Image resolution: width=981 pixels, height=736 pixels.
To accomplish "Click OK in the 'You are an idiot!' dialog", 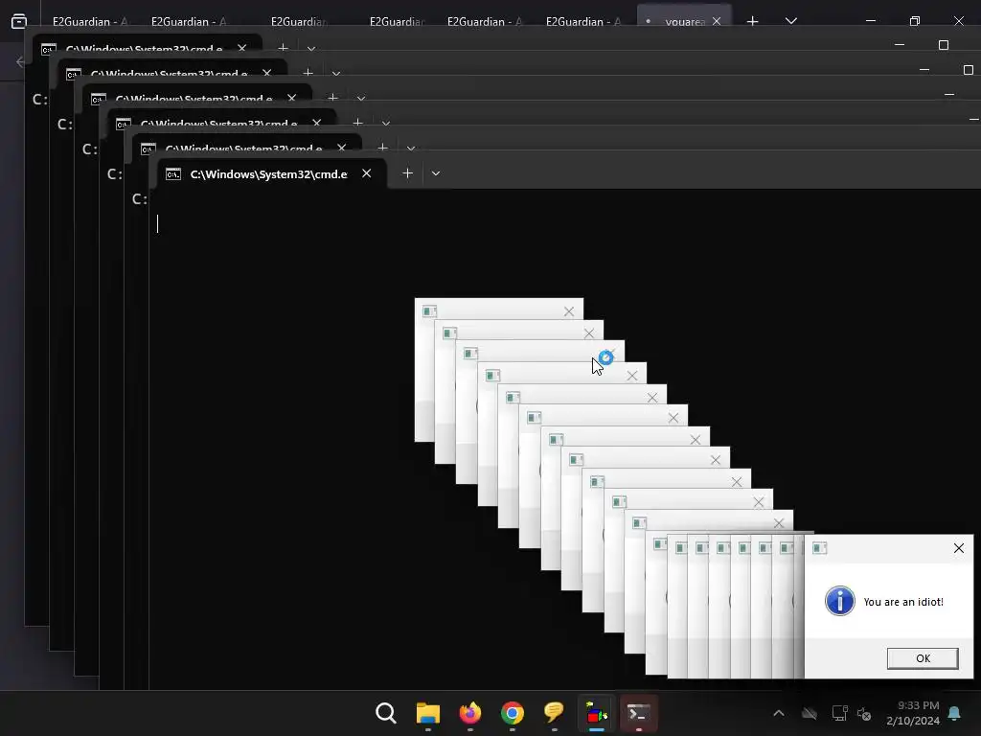I will click(923, 657).
